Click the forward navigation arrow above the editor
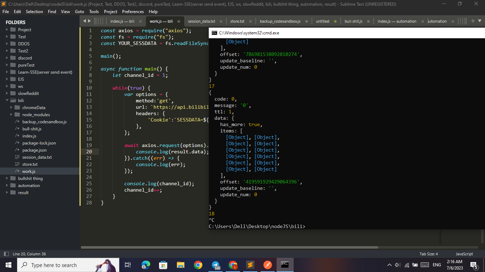 click(x=90, y=21)
